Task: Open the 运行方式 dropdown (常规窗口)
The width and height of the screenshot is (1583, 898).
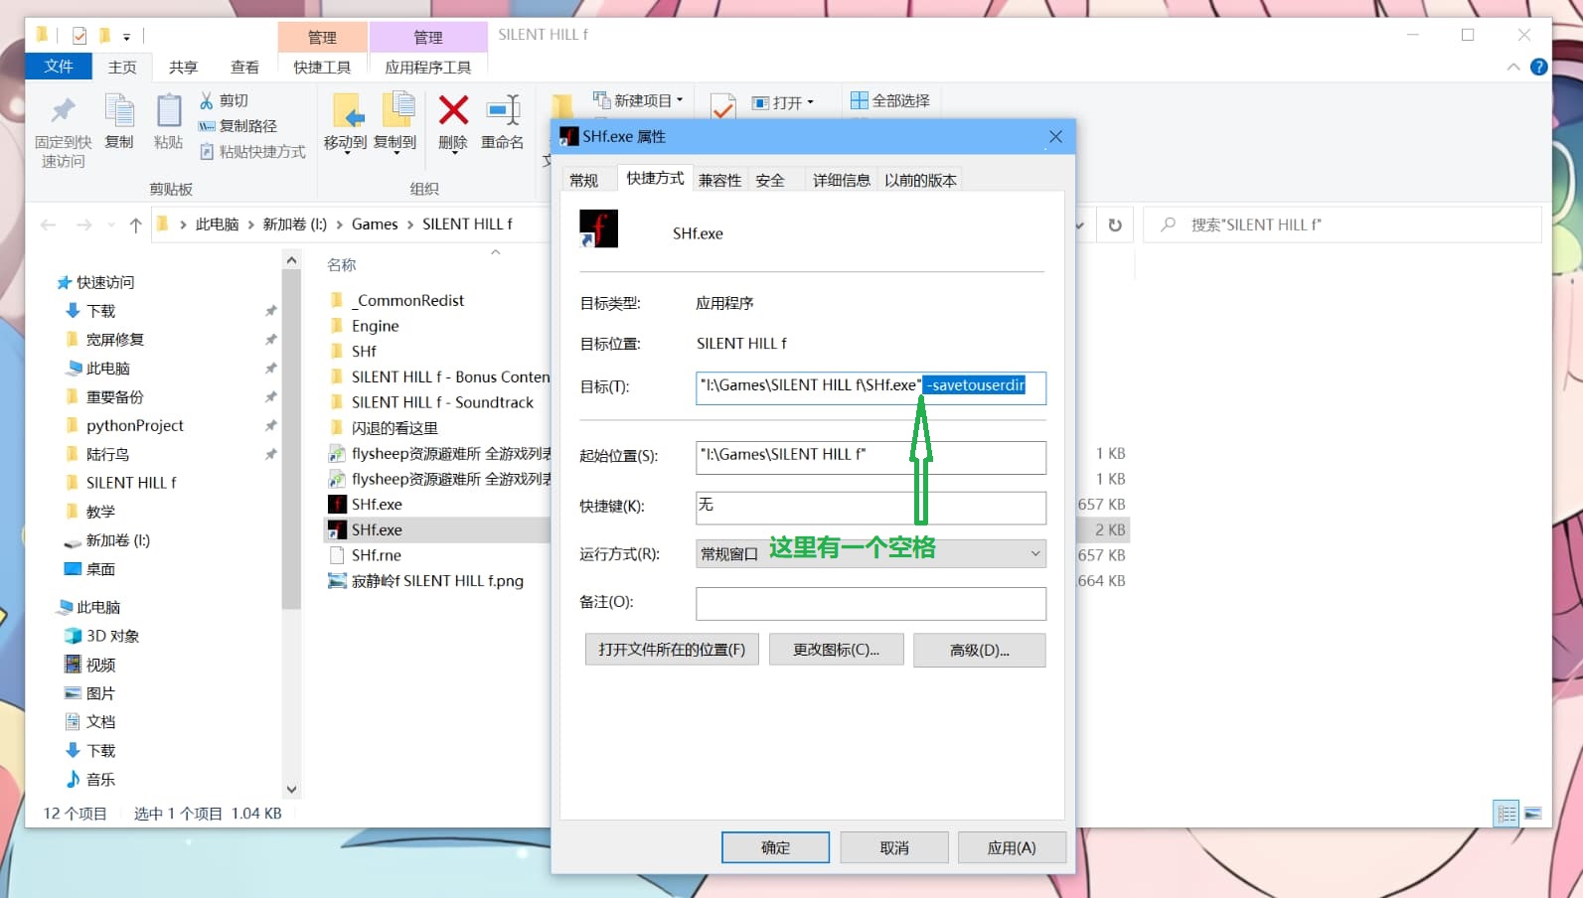Action: [871, 553]
